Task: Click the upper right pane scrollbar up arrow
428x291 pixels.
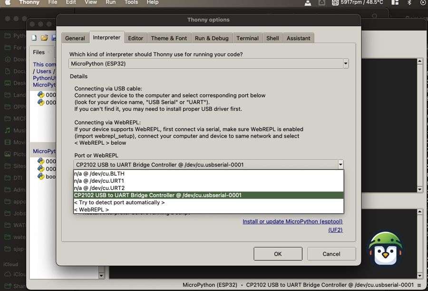Action: 420,61
